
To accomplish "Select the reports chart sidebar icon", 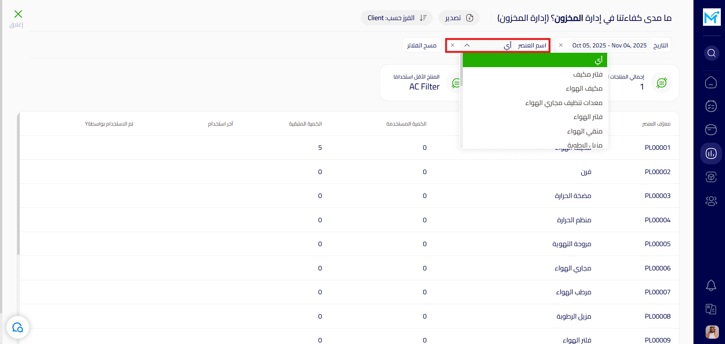I will click(x=711, y=153).
